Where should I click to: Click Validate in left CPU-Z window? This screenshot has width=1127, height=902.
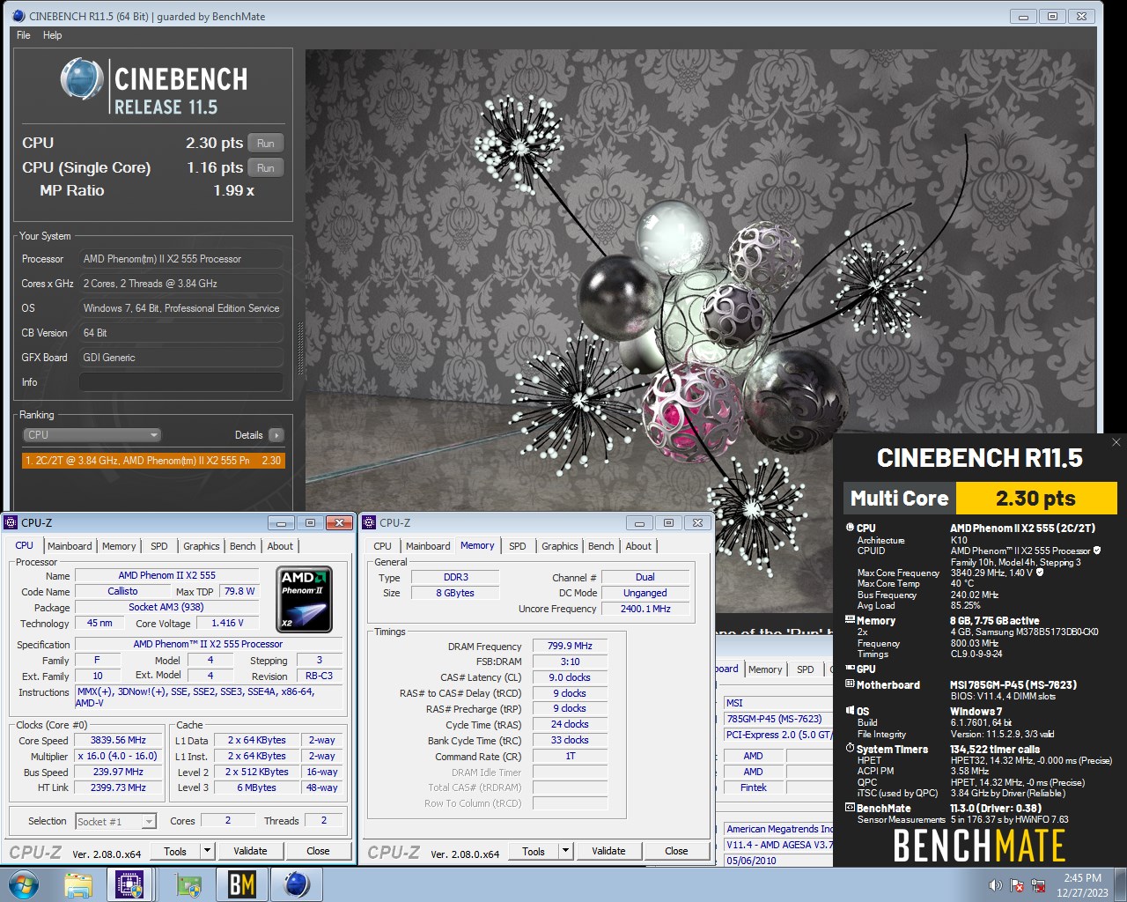(250, 851)
